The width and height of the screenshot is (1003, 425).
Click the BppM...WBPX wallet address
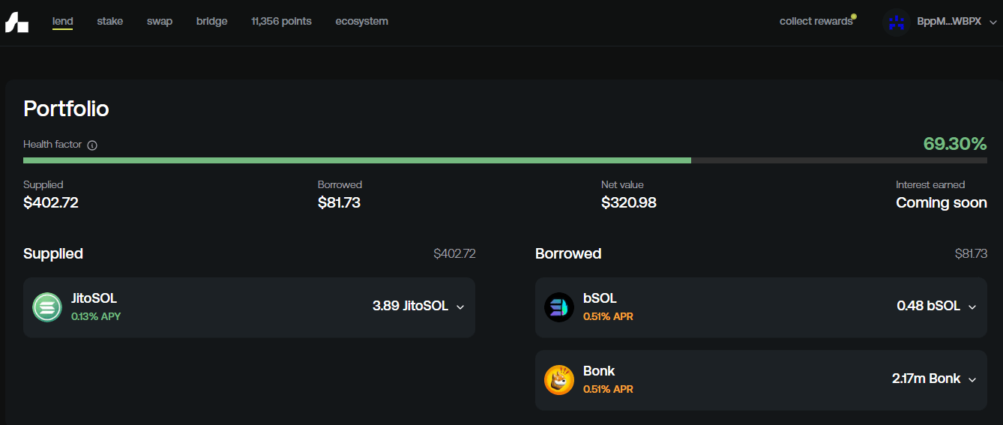click(x=949, y=22)
